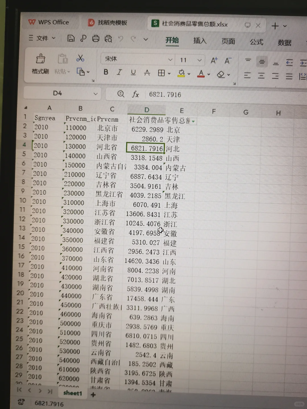The width and height of the screenshot is (307, 409).
Task: Center text horizontally
Action: coord(261,76)
